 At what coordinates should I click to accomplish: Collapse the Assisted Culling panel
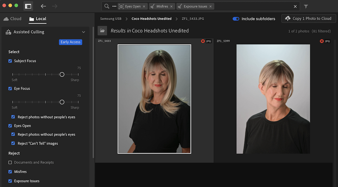point(84,32)
